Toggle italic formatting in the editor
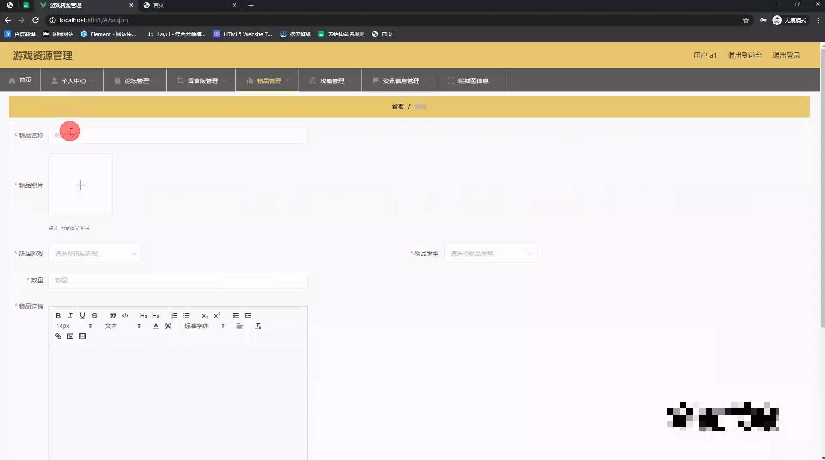 (70, 315)
